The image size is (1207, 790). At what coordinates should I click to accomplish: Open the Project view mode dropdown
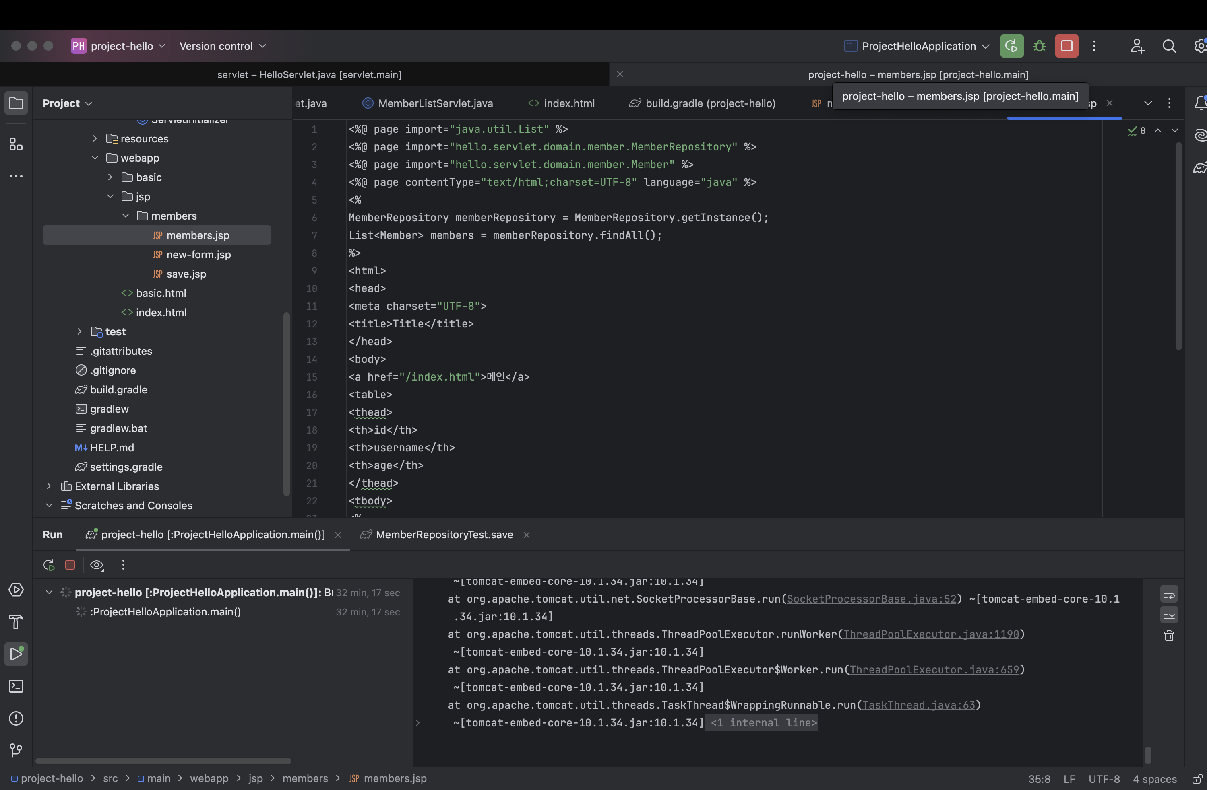pyautogui.click(x=67, y=103)
